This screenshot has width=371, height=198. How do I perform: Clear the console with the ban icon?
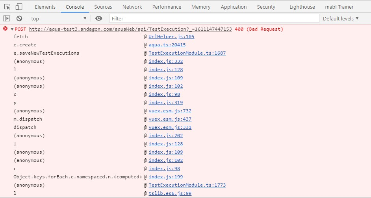point(19,18)
